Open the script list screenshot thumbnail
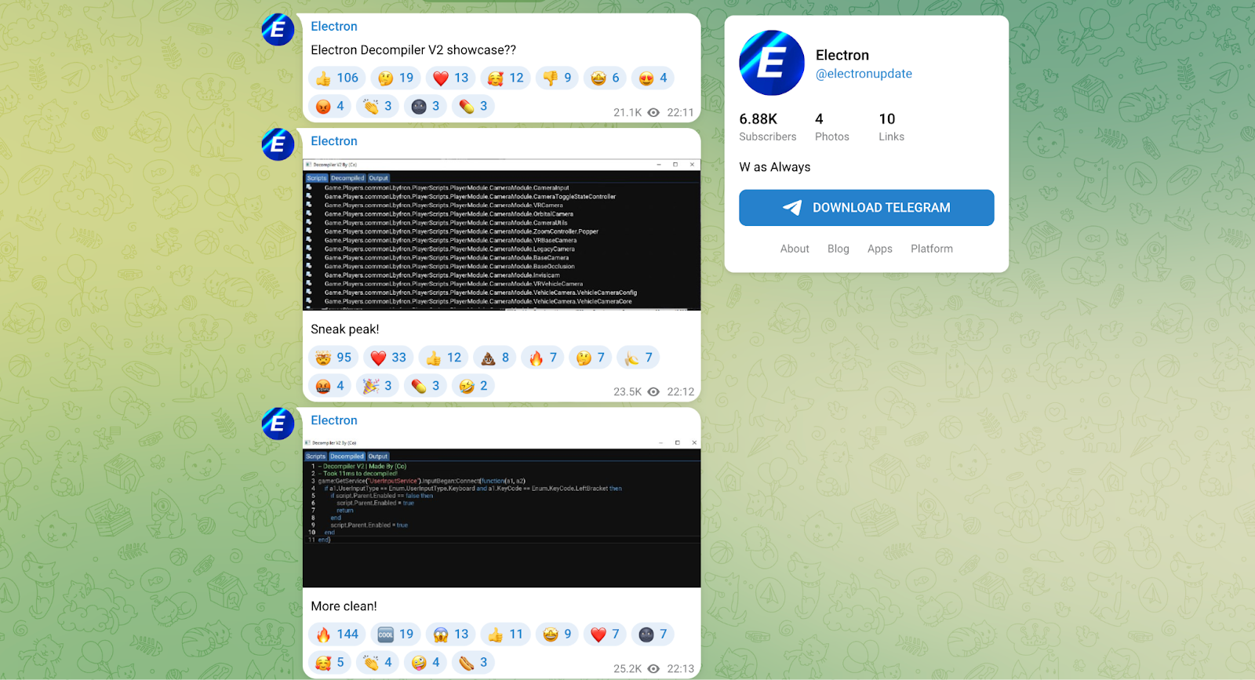This screenshot has width=1255, height=680. click(501, 235)
